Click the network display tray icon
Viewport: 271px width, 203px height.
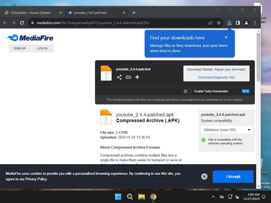click(230, 197)
